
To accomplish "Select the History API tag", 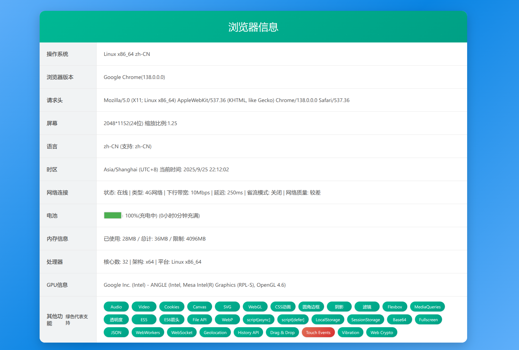I will coord(248,332).
